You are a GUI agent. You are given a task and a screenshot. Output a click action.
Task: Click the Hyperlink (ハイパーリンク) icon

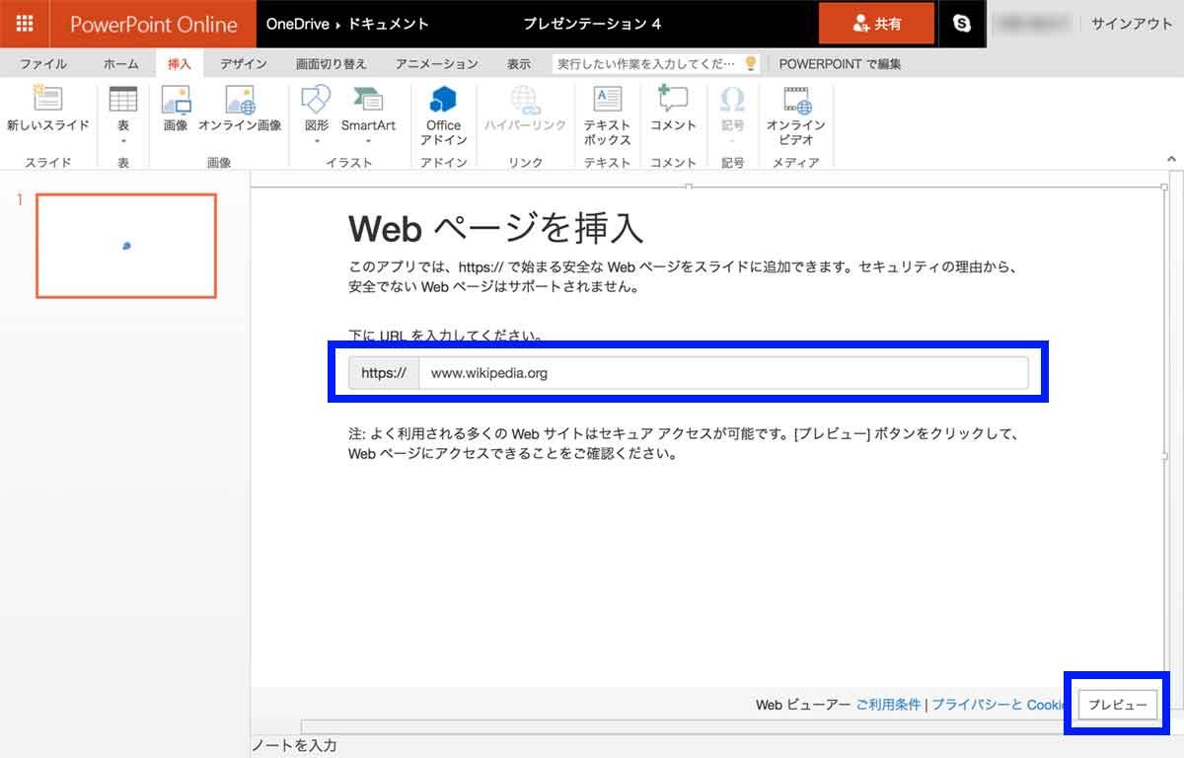(x=525, y=101)
